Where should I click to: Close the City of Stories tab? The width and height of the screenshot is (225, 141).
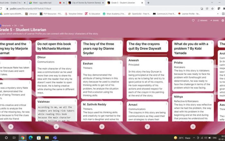click(103, 3)
